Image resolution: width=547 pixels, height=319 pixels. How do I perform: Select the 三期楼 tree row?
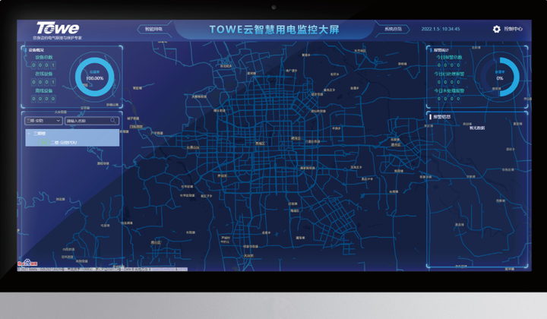click(72, 134)
